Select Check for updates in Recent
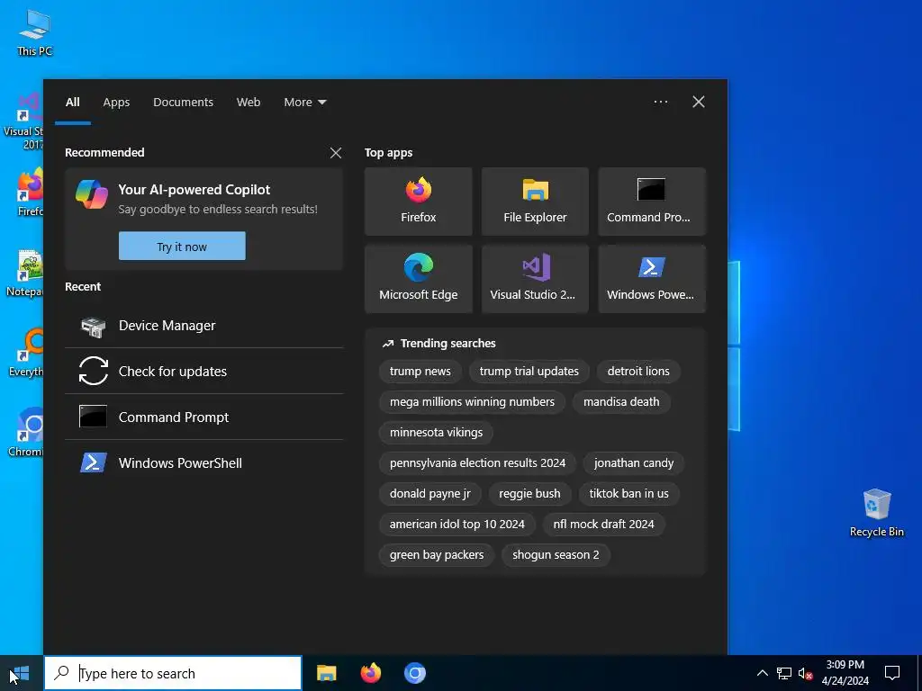This screenshot has width=922, height=691. 204,372
